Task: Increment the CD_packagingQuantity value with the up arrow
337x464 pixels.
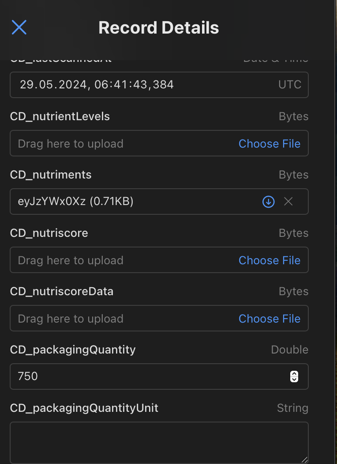Action: (x=294, y=374)
